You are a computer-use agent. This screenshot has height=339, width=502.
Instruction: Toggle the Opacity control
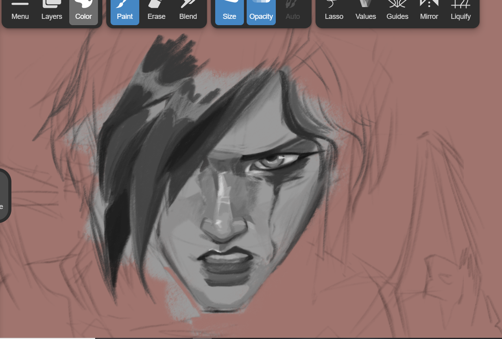point(261,11)
